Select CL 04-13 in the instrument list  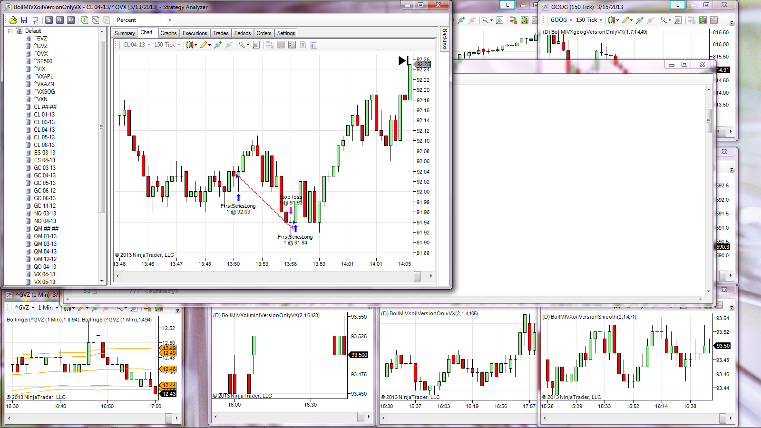pyautogui.click(x=44, y=130)
